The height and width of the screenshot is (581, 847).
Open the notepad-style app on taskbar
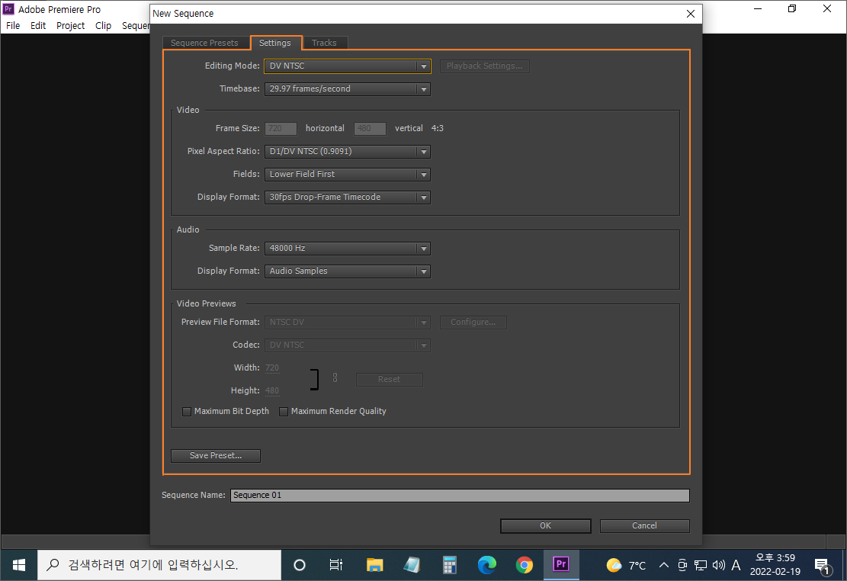pos(412,565)
